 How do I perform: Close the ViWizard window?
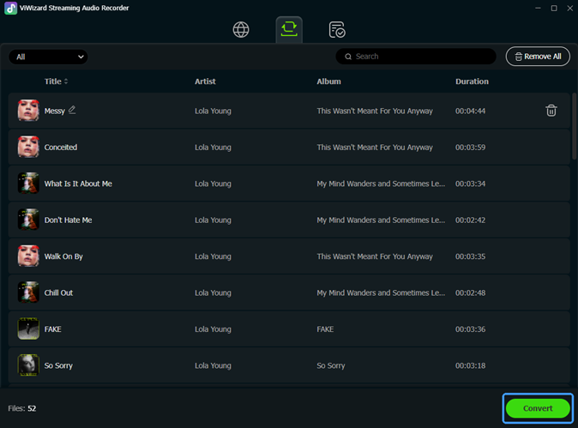570,8
